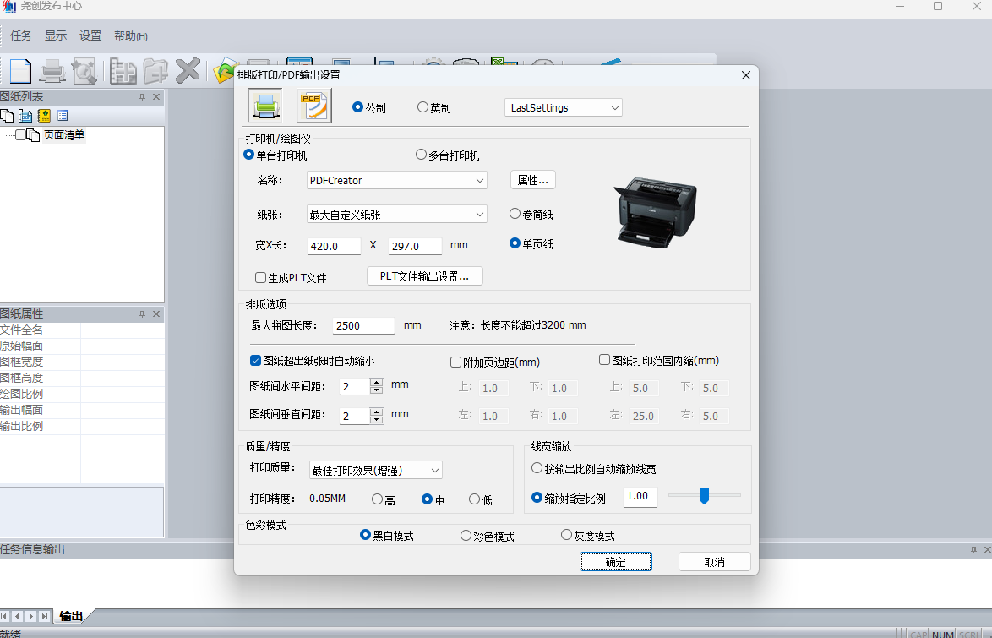Click the paper width field 420.0
992x638 pixels.
334,246
